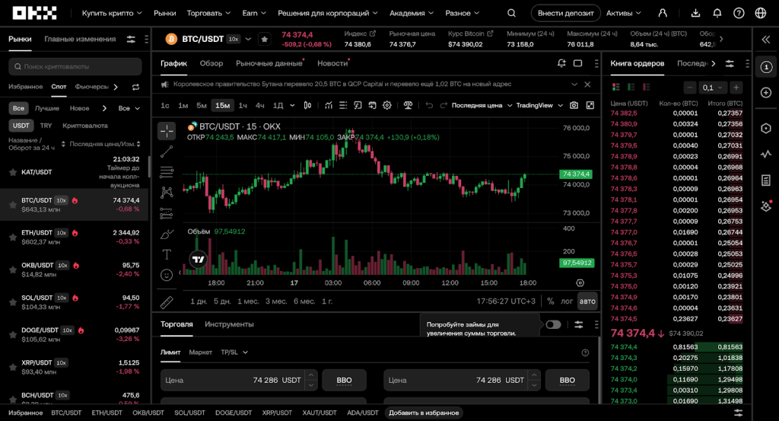This screenshot has height=421, width=779.
Task: Open order book 0,1 precision dropdown
Action: click(712, 88)
